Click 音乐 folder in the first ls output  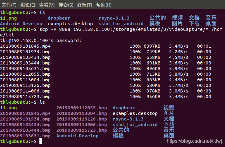(211, 18)
